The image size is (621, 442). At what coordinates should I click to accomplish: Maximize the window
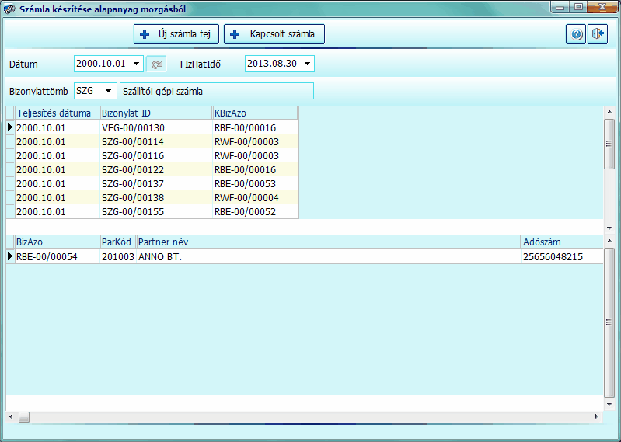pos(578,7)
